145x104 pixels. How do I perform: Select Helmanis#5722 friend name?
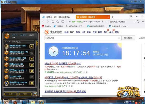(18, 58)
